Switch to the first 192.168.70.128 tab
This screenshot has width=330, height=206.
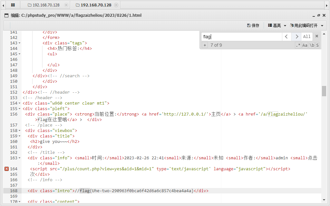(x=44, y=5)
